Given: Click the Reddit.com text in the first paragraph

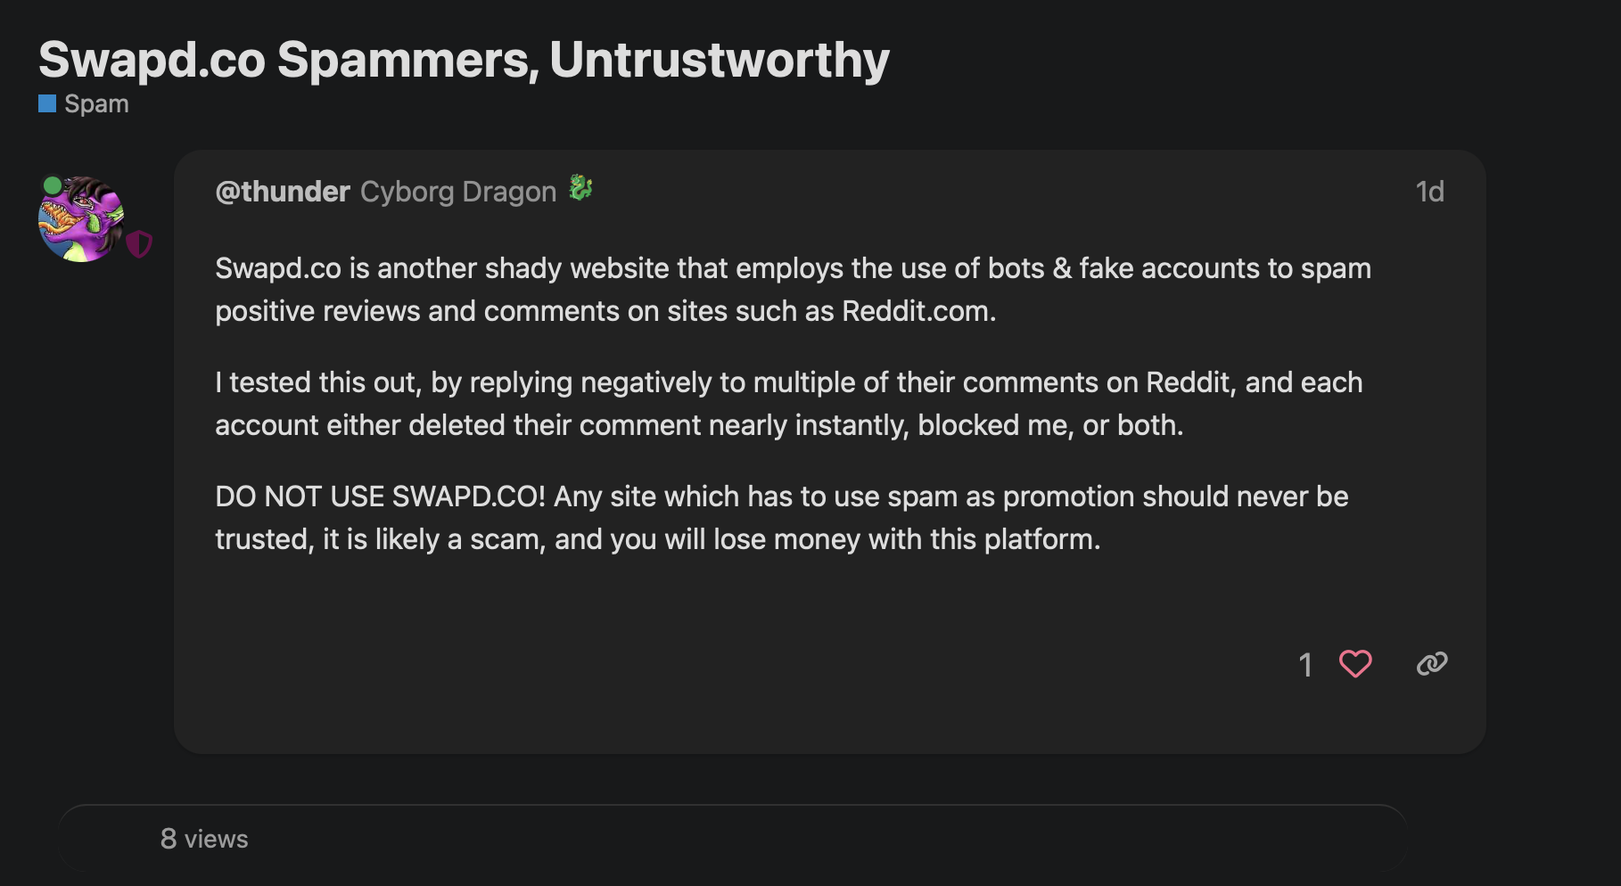Looking at the screenshot, I should [x=917, y=311].
